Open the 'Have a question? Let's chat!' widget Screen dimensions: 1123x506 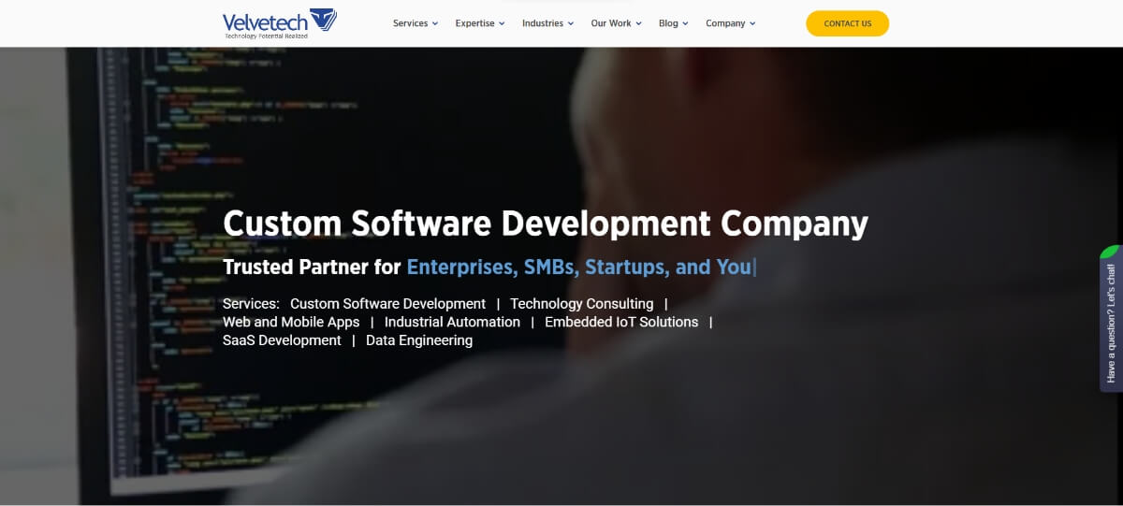[1111, 323]
